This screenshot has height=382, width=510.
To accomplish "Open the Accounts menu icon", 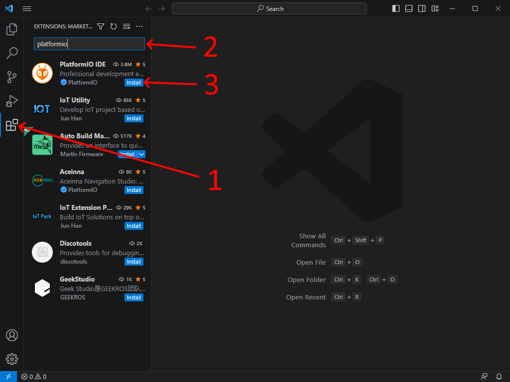I will [x=12, y=335].
